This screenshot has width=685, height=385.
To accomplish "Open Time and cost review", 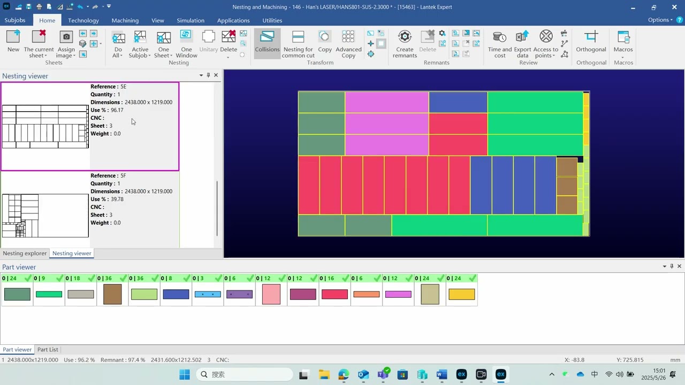I will click(x=500, y=44).
